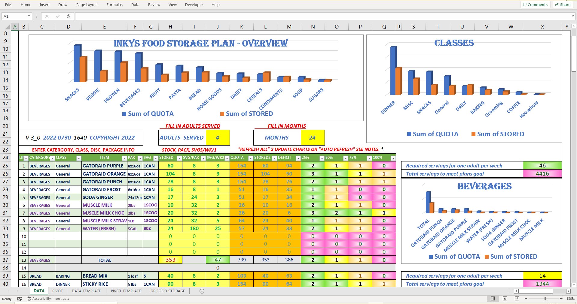Open the Formulas ribbon tab
The width and height of the screenshot is (577, 304).
(x=114, y=5)
